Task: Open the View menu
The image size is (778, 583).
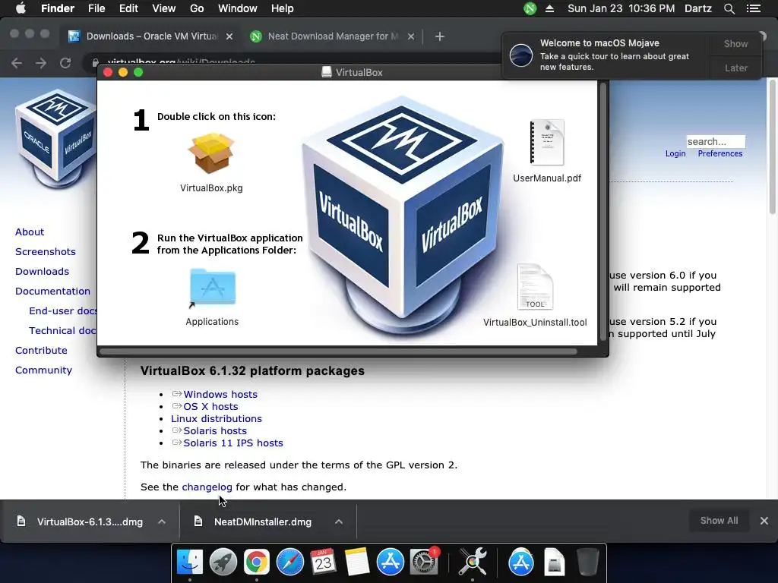Action: tap(164, 8)
